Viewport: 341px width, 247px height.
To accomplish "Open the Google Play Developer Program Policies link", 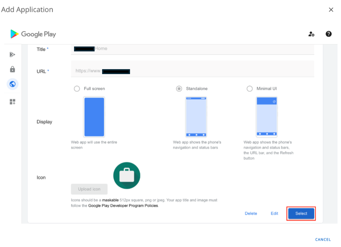I will (123, 206).
